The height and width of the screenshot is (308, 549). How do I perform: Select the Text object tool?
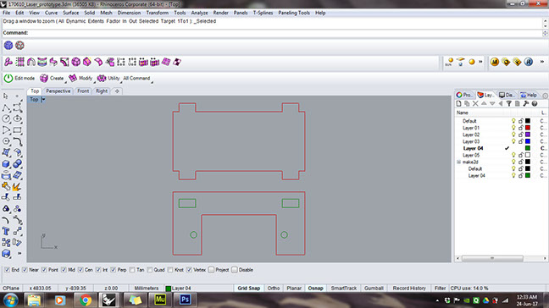point(6,232)
